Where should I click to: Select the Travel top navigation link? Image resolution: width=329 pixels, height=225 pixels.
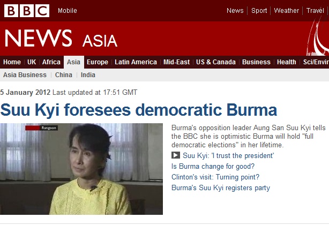click(315, 11)
